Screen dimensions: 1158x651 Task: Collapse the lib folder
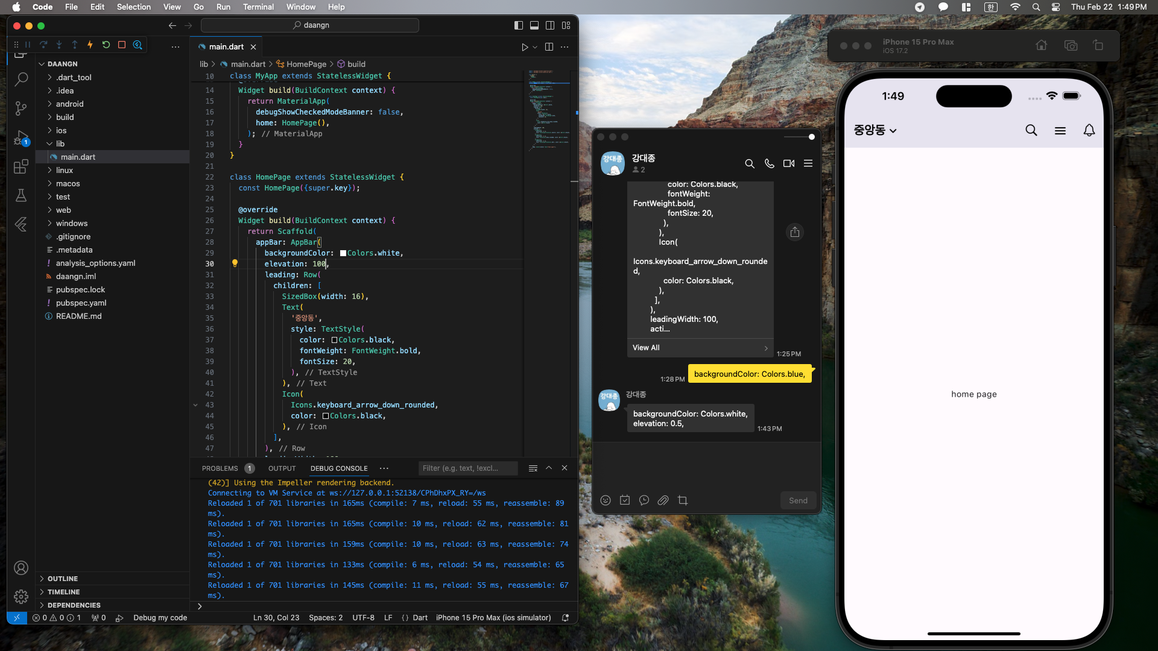click(60, 143)
